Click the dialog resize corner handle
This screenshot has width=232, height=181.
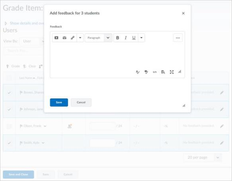[184, 106]
